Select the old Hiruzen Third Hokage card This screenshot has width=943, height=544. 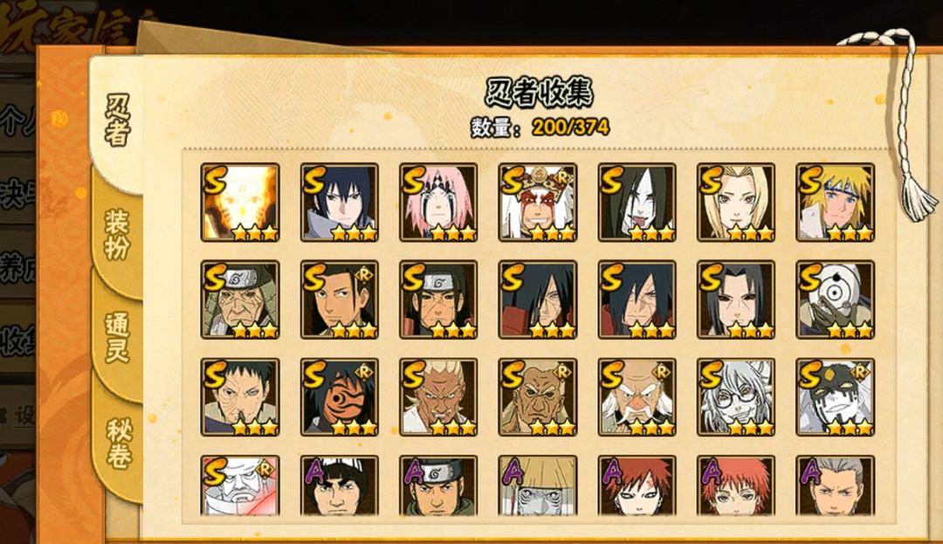[x=240, y=300]
